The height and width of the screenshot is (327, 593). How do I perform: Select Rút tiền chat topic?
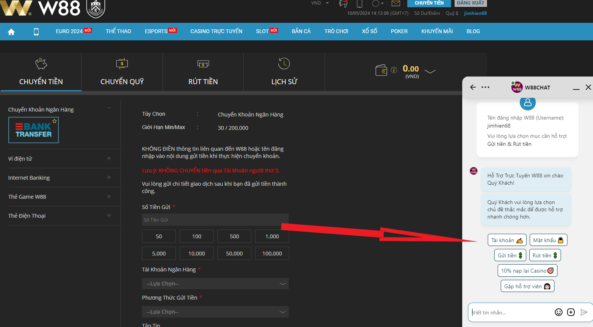click(x=545, y=255)
